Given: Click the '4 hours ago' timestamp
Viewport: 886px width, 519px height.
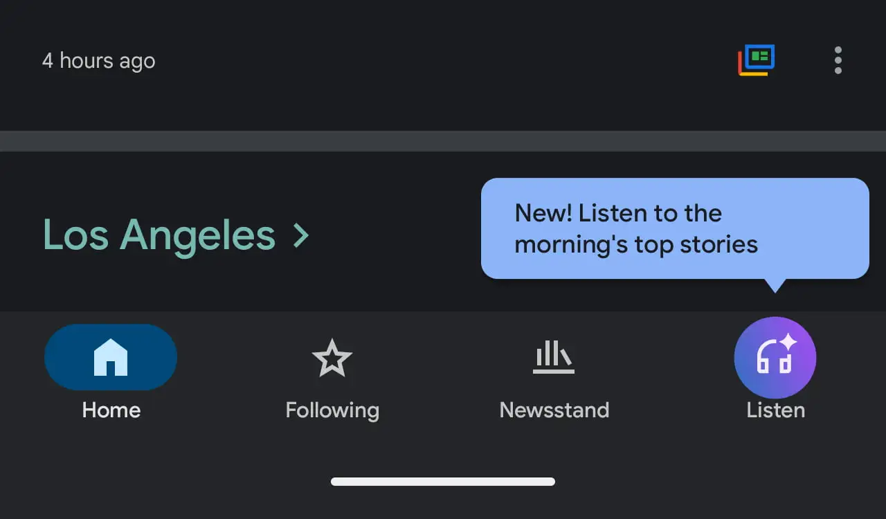Looking at the screenshot, I should [98, 61].
